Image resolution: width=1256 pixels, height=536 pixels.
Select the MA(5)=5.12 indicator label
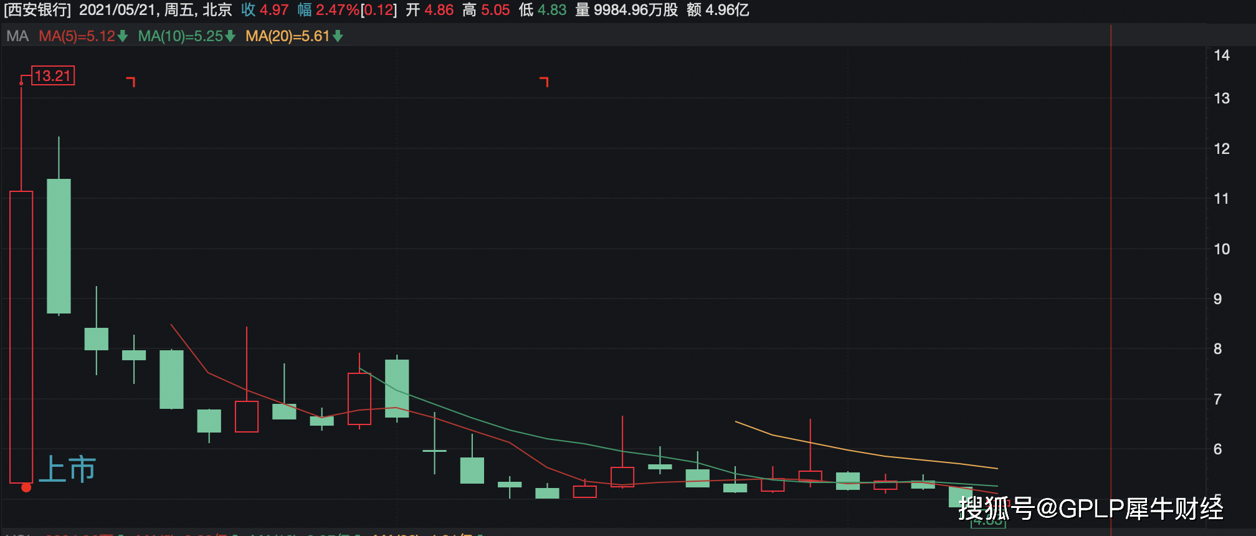click(x=77, y=36)
